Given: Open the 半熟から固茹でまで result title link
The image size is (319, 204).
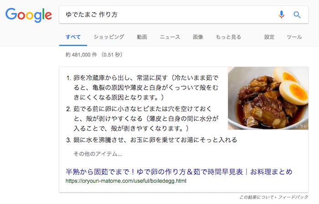Looking at the screenshot, I should pyautogui.click(x=179, y=172).
